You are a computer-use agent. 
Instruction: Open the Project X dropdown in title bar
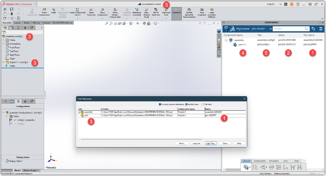tap(280, 4)
